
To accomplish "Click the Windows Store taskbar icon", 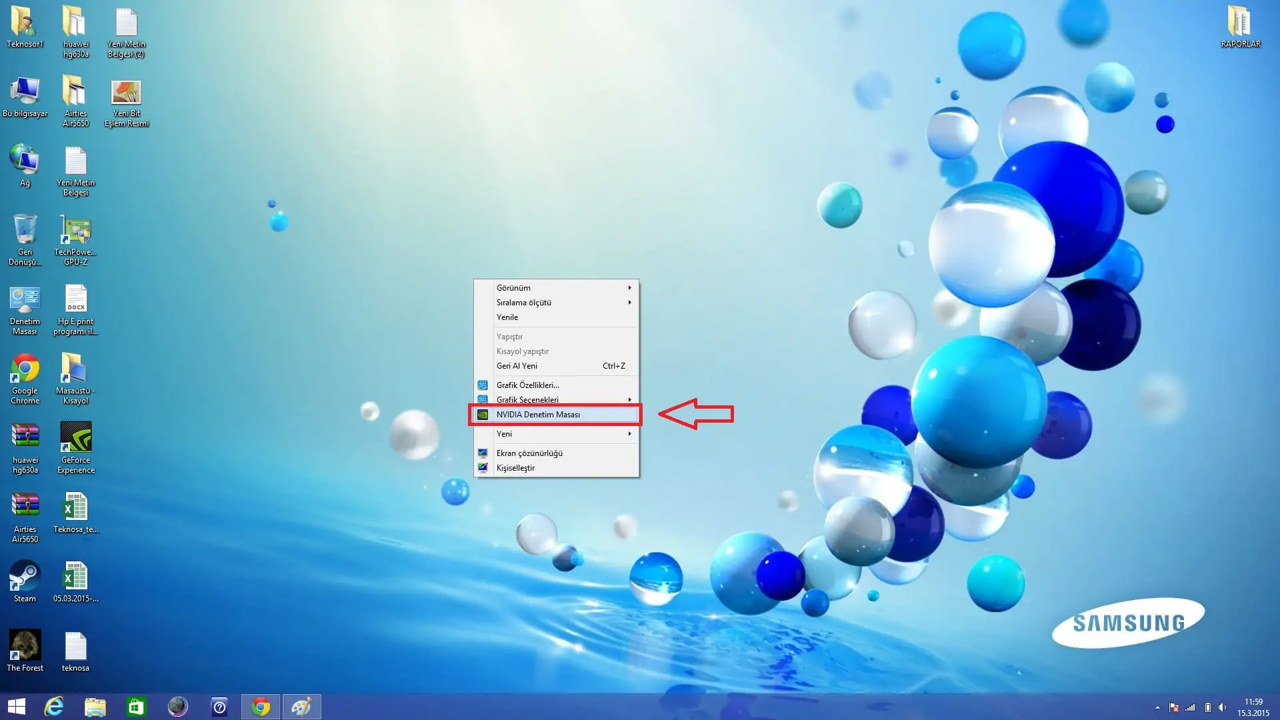I will 136,707.
